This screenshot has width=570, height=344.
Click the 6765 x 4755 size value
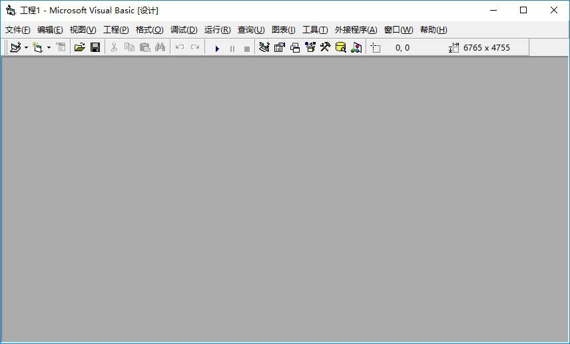tap(487, 48)
